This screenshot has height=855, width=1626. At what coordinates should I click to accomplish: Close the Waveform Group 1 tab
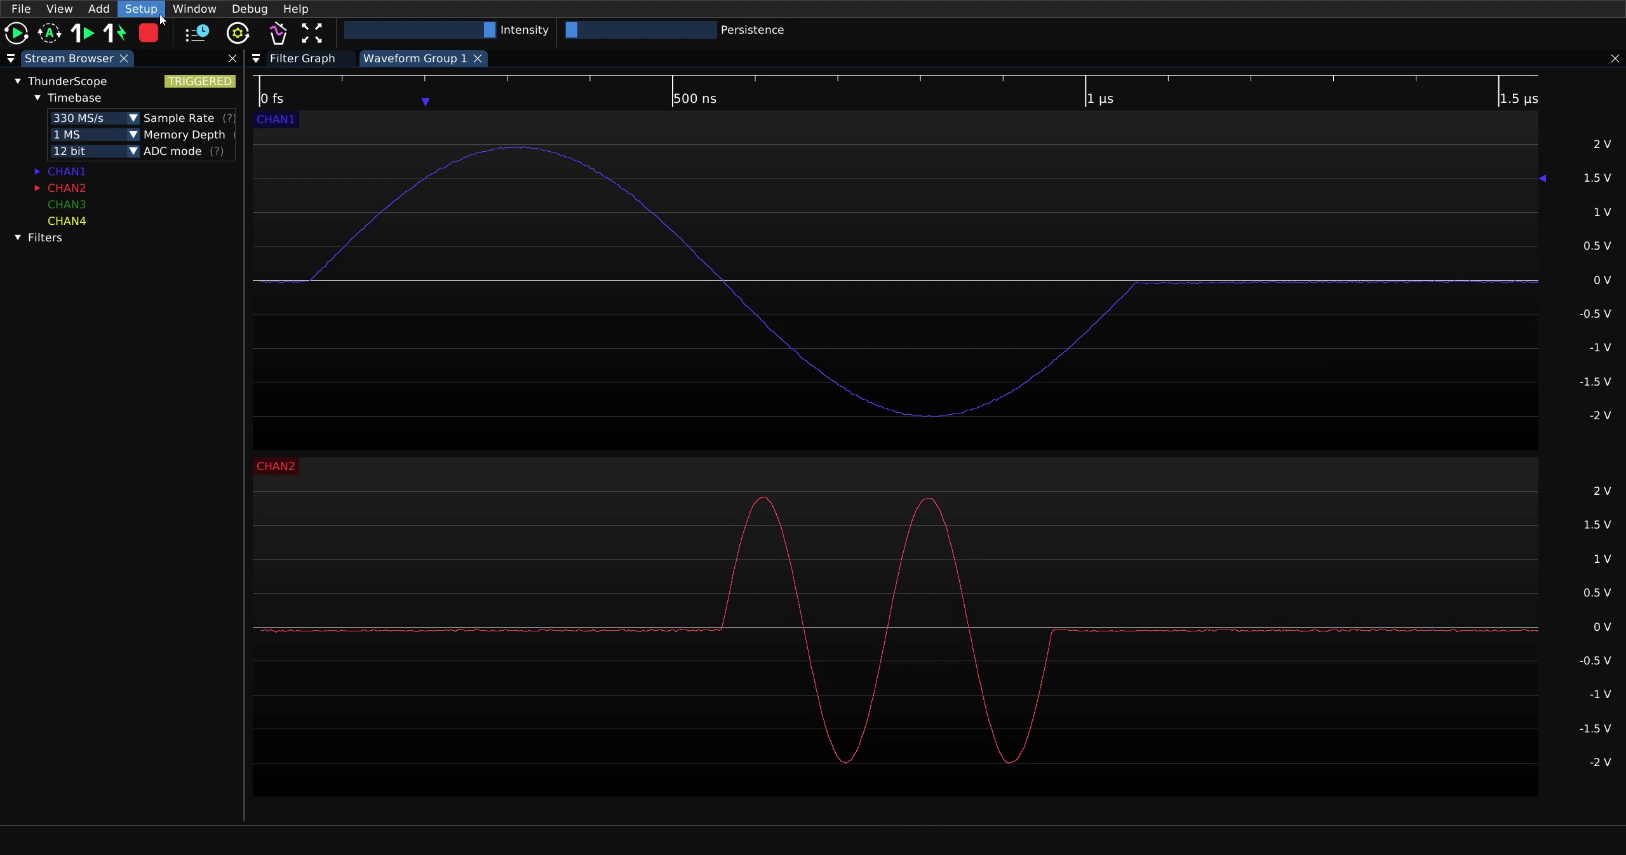[x=478, y=58]
